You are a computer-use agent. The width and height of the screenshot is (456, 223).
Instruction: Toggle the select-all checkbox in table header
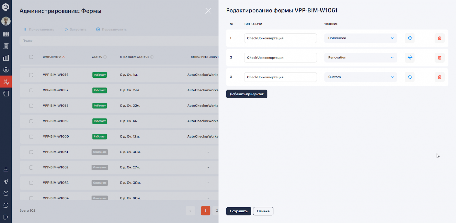pos(31,57)
